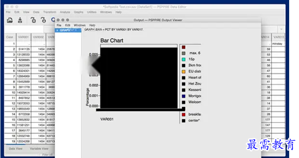
Task: Click the value 129 in row 18
Action: coord(266,136)
